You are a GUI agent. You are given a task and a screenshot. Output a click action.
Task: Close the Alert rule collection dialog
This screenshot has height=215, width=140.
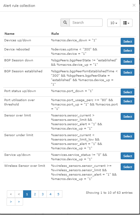(134, 5)
